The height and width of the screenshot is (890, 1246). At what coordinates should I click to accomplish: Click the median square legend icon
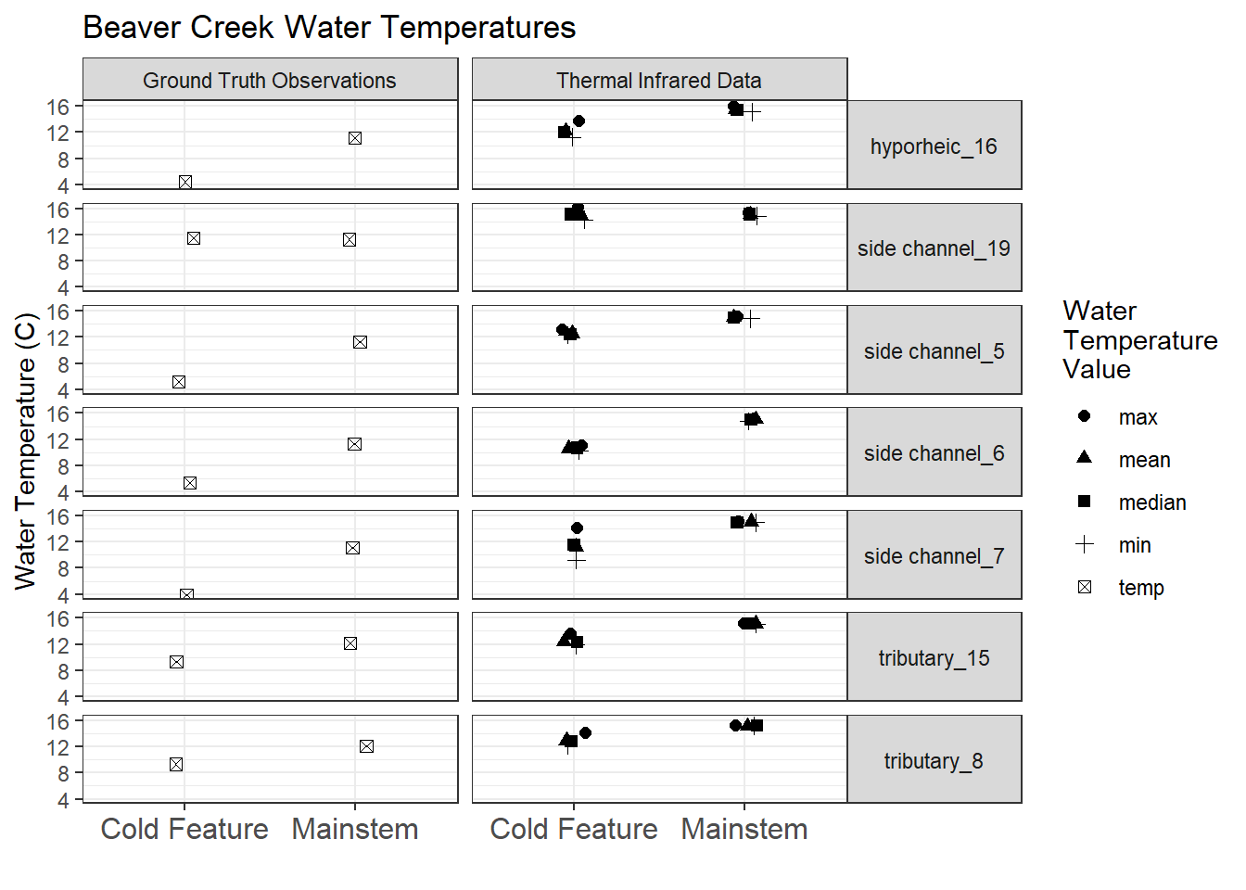pos(1084,502)
